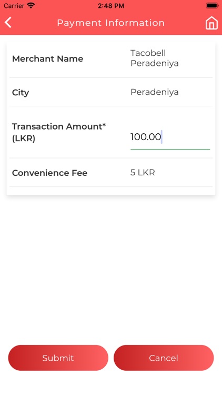Image resolution: width=222 pixels, height=395 pixels.
Task: Click the Peradeniya city value
Action: coord(155,92)
